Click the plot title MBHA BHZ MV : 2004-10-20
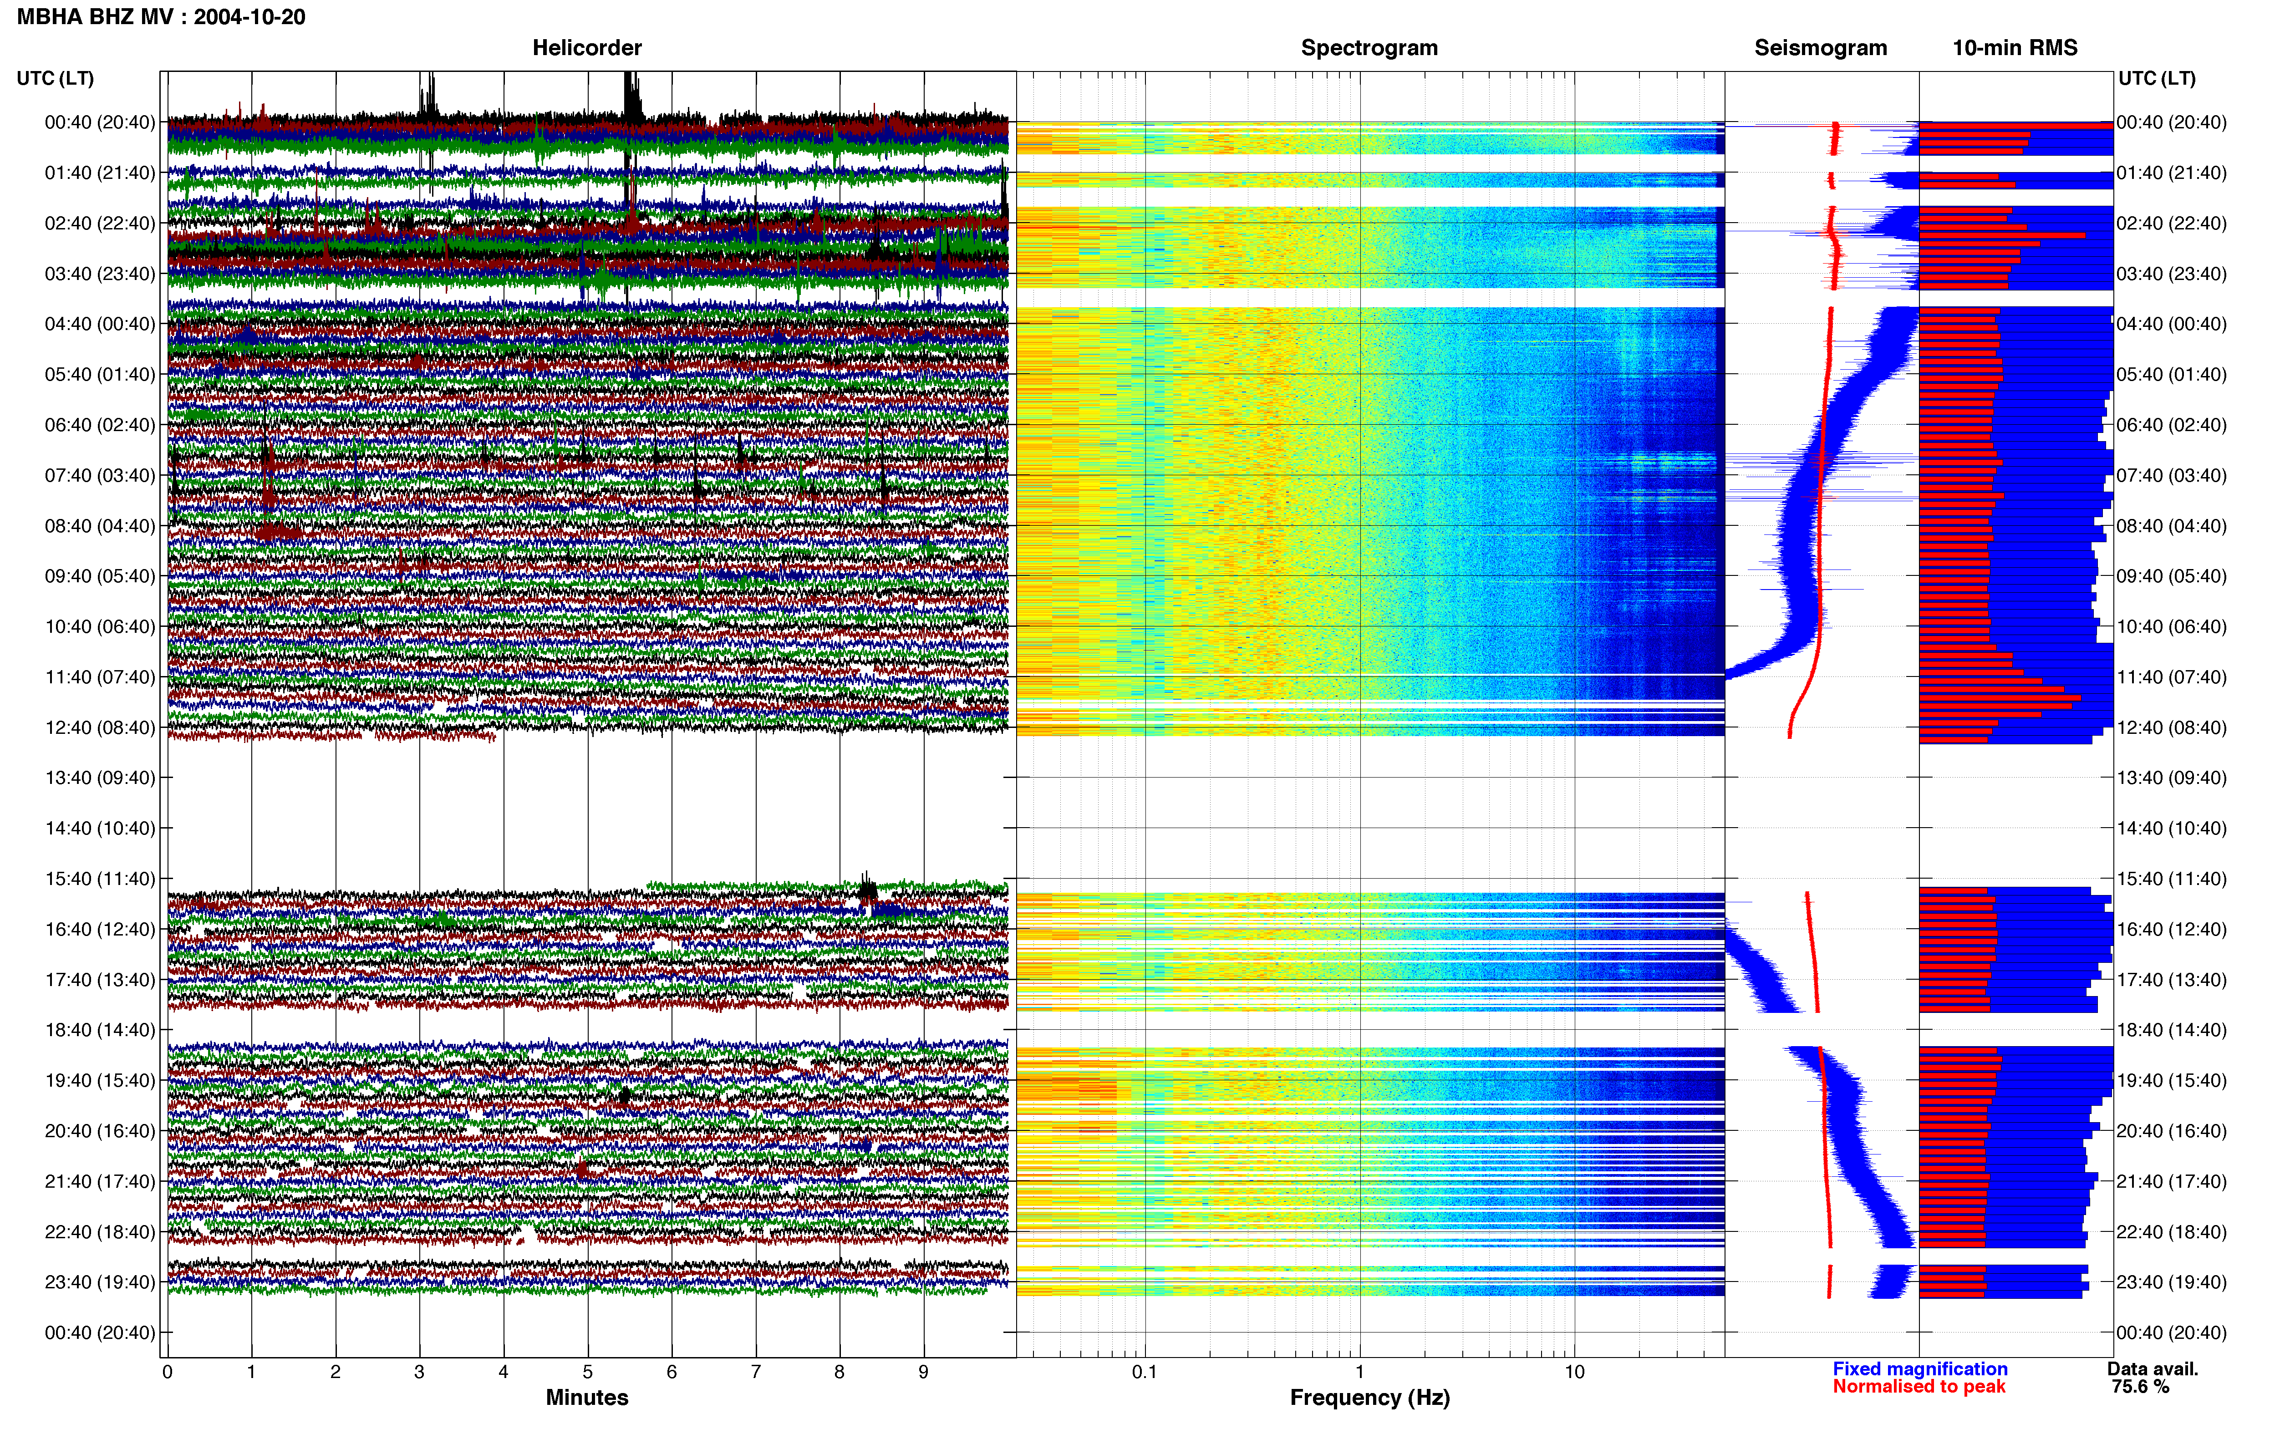Screen dimensions: 2285x1429 pos(162,17)
